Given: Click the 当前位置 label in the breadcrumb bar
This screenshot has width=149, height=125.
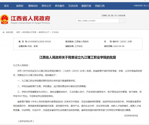Looking at the screenshot, I should 10,32.
